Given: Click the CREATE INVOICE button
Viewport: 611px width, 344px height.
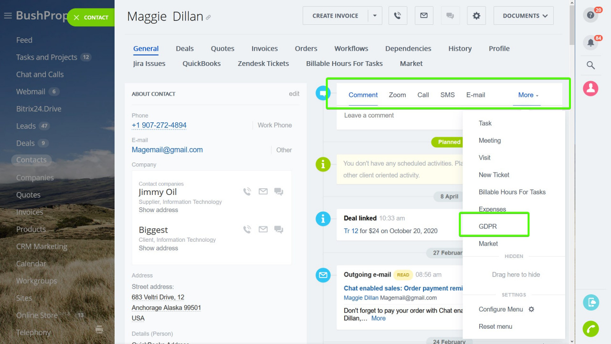Looking at the screenshot, I should coord(335,16).
